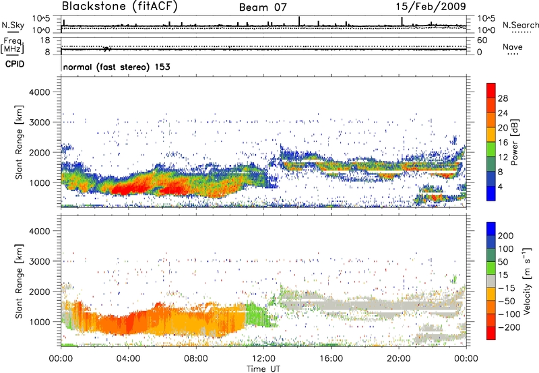This screenshot has height=373, width=539.
Task: Click the '3000' tick on velocity panel axis
Action: [x=39, y=261]
